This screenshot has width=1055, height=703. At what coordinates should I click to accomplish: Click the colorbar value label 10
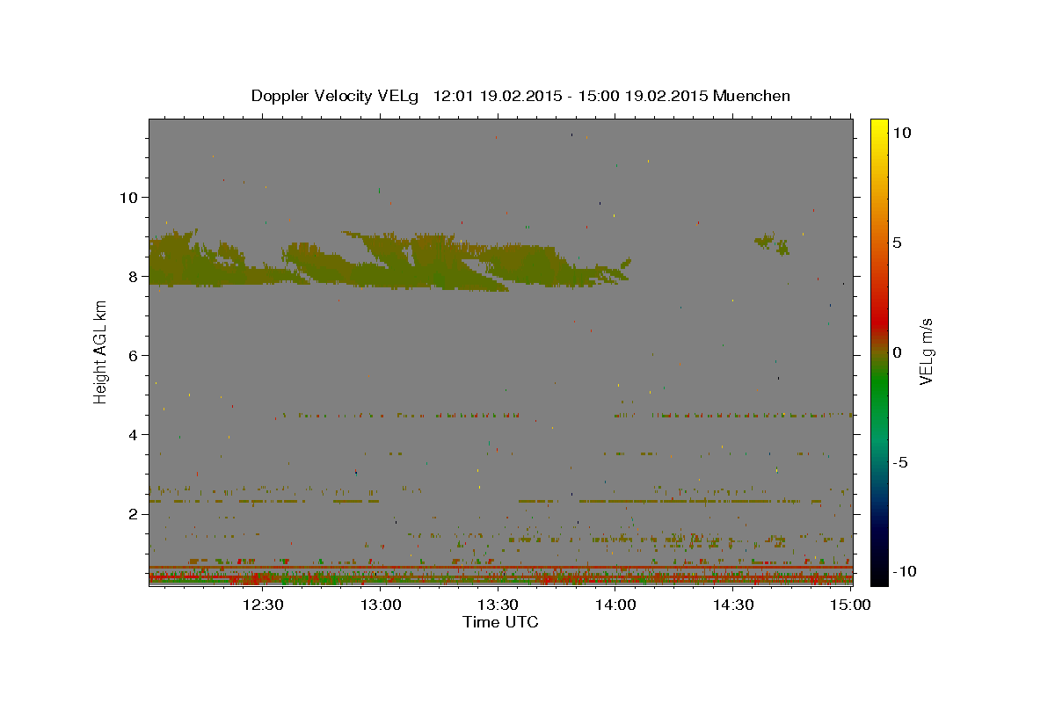click(x=901, y=133)
